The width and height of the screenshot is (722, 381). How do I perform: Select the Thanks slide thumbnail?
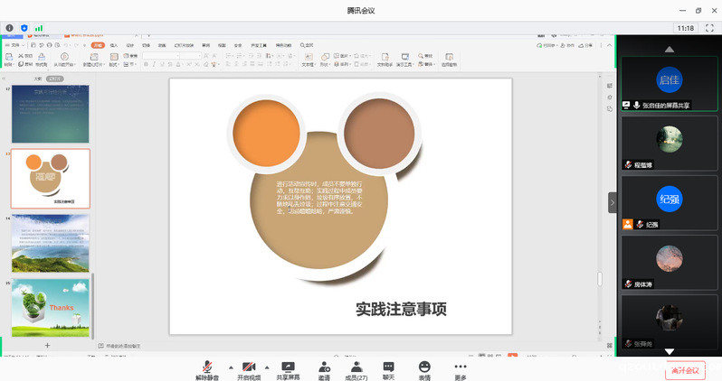click(x=51, y=307)
